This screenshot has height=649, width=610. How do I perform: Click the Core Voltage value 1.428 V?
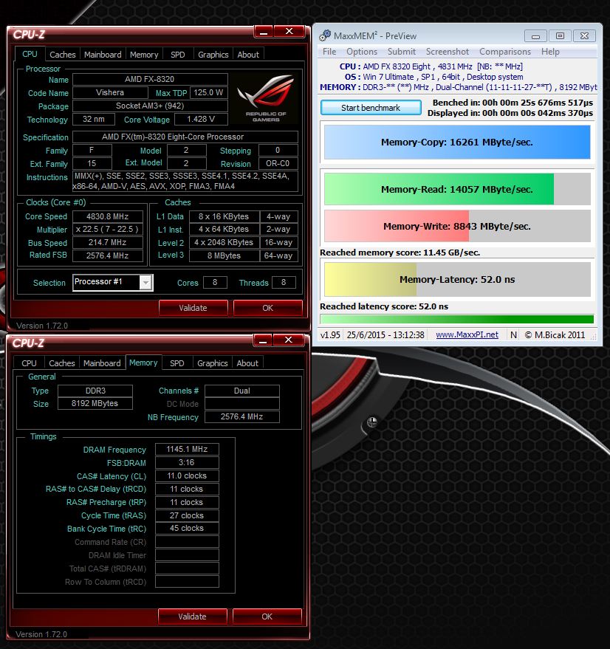pyautogui.click(x=201, y=119)
